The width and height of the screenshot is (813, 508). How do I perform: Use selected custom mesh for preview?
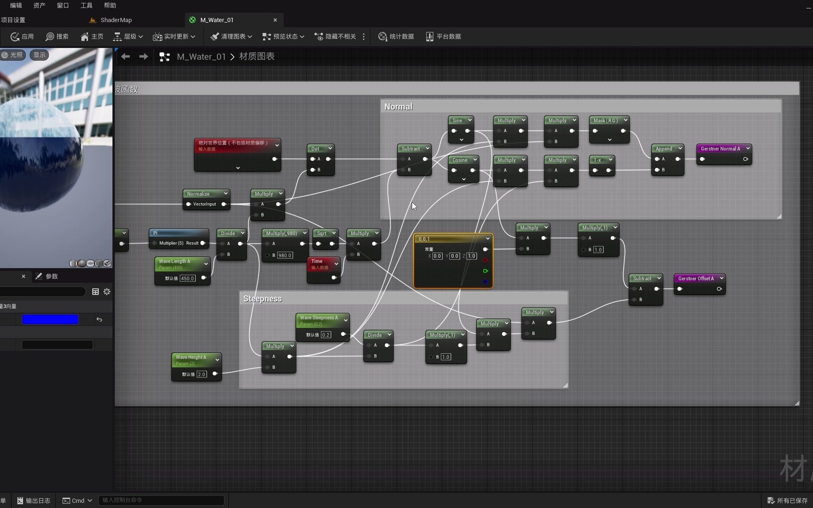(x=107, y=263)
